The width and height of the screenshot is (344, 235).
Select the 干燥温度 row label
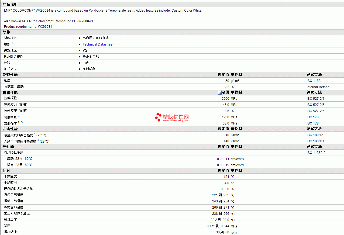tap(10, 176)
